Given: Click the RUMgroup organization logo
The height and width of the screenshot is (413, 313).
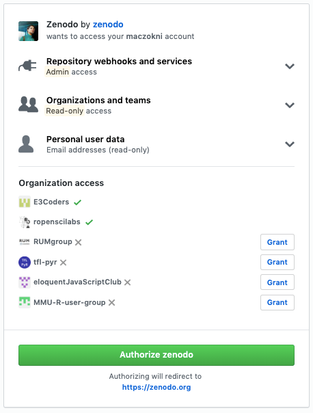Looking at the screenshot, I should tap(25, 242).
